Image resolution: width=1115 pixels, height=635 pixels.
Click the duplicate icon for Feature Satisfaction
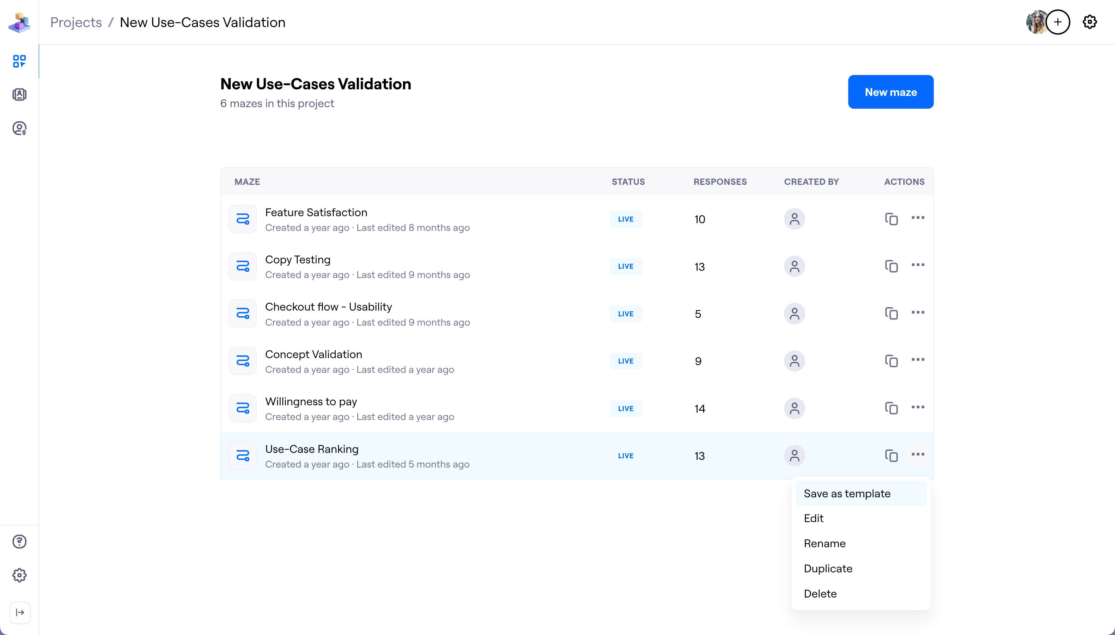click(x=891, y=219)
